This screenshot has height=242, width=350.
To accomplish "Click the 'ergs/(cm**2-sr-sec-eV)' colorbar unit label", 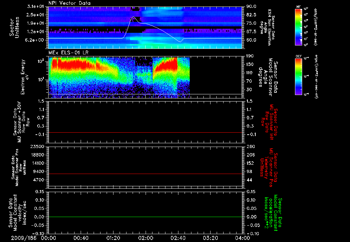I will (x=316, y=77).
